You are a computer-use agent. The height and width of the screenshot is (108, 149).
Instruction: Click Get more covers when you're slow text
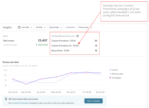pyautogui.click(x=24, y=99)
